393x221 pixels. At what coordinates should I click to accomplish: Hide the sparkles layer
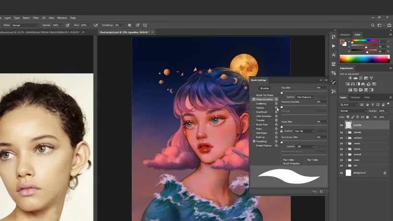341,125
